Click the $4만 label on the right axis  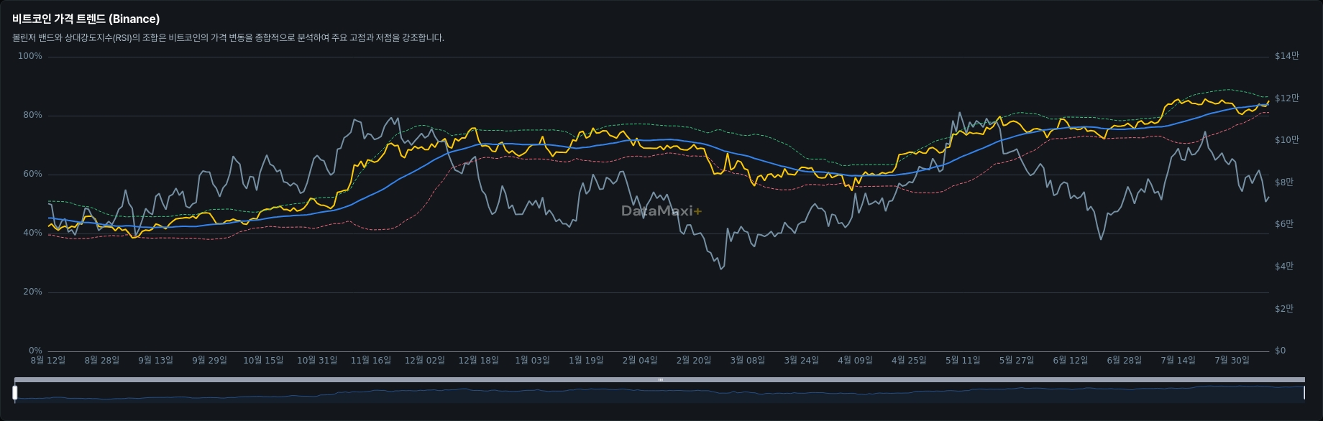point(1284,267)
